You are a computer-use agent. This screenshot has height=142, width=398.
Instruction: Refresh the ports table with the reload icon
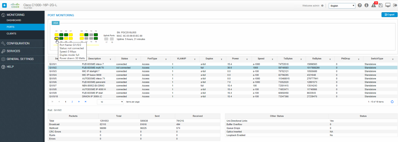tap(392, 102)
